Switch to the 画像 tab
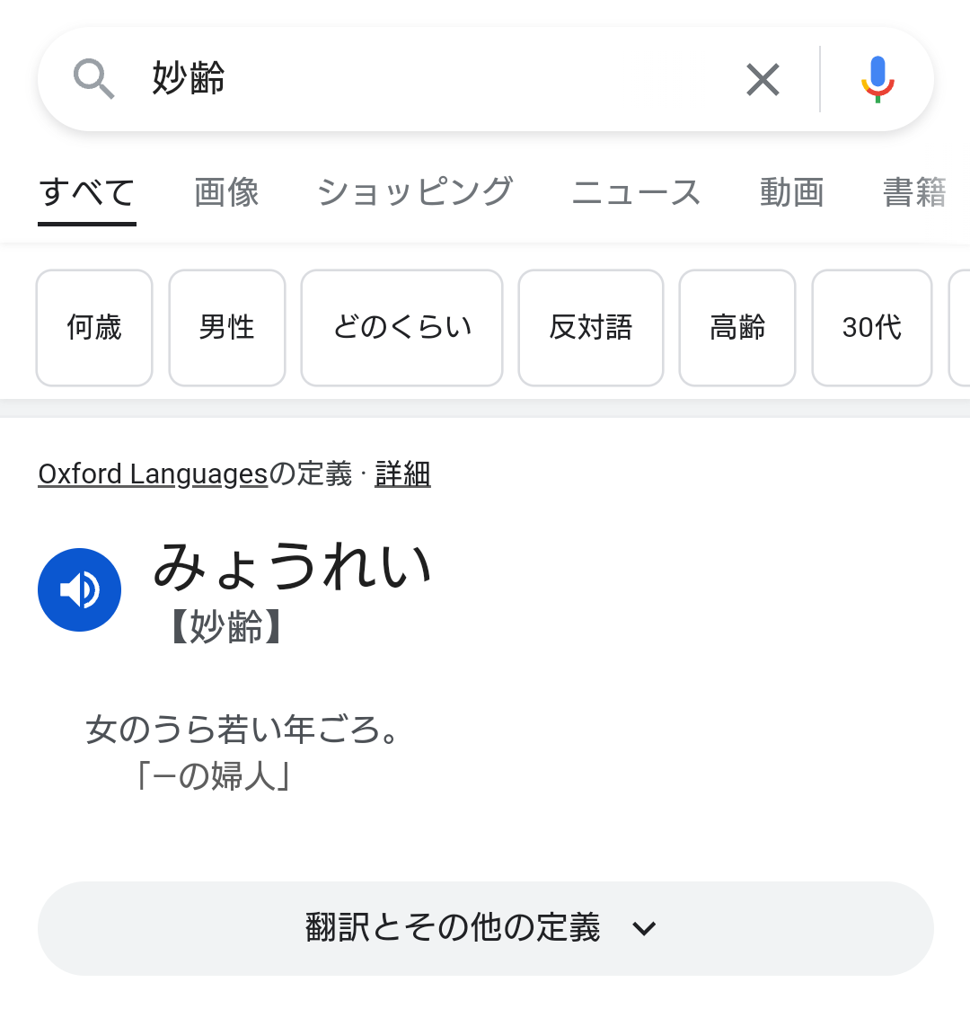 click(226, 192)
